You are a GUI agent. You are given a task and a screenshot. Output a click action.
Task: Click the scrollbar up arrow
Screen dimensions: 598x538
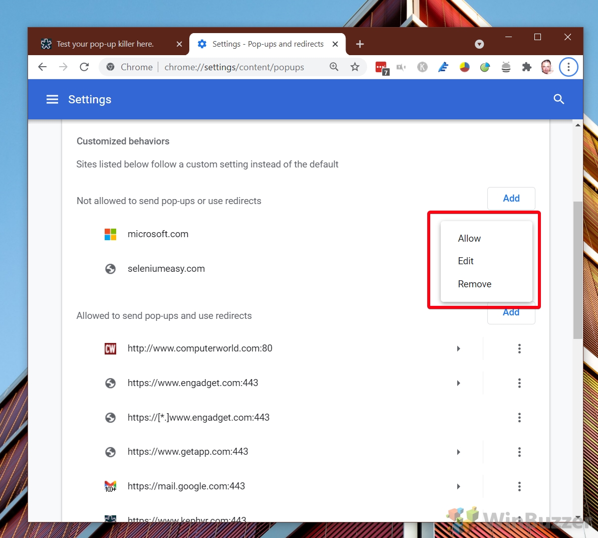(578, 125)
